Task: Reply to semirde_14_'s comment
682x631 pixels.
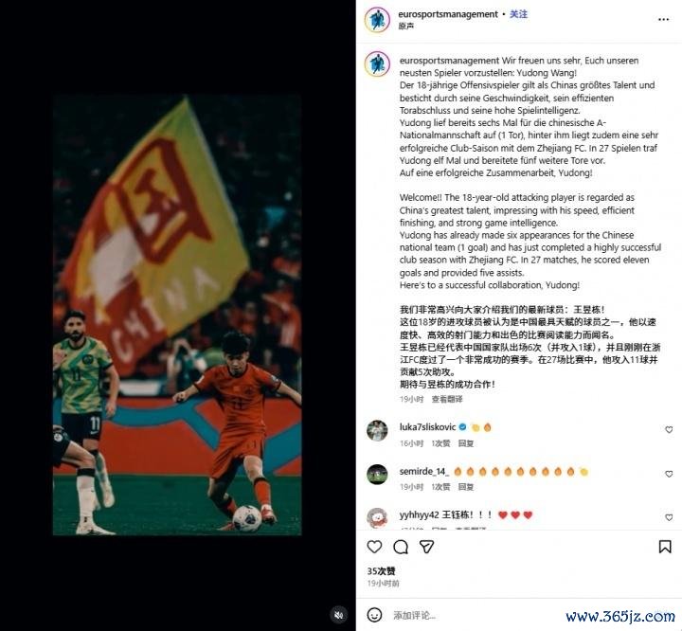Action: click(x=466, y=487)
